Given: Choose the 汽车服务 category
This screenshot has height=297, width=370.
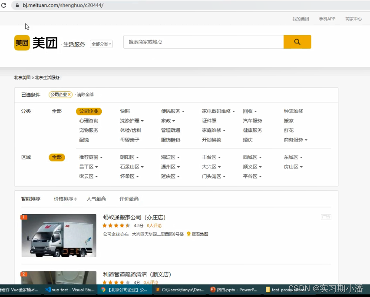Looking at the screenshot, I should [252, 121].
